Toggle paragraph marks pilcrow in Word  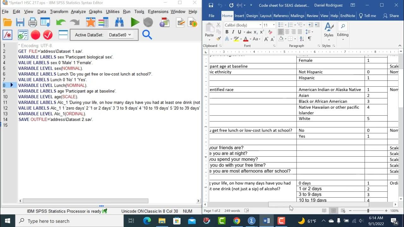point(310,39)
